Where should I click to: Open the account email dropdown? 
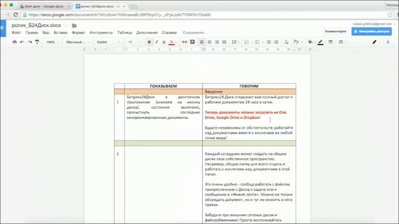[374, 24]
